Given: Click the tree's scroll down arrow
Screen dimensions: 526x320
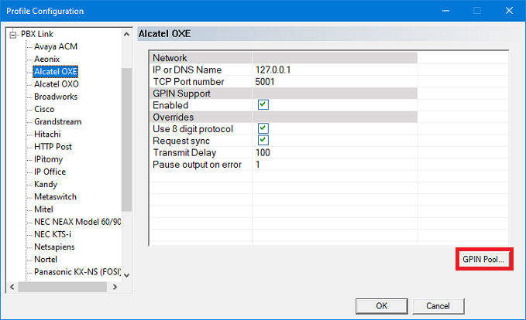Looking at the screenshot, I should 127,274.
